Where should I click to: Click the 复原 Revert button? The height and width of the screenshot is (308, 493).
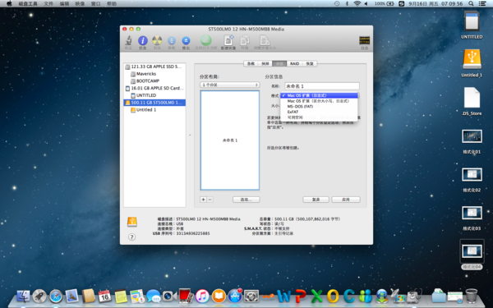pos(316,200)
